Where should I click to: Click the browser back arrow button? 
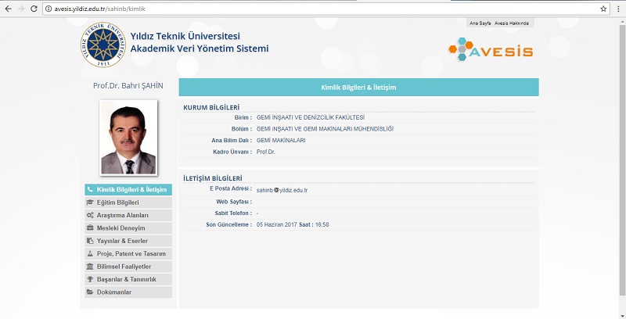click(7, 8)
